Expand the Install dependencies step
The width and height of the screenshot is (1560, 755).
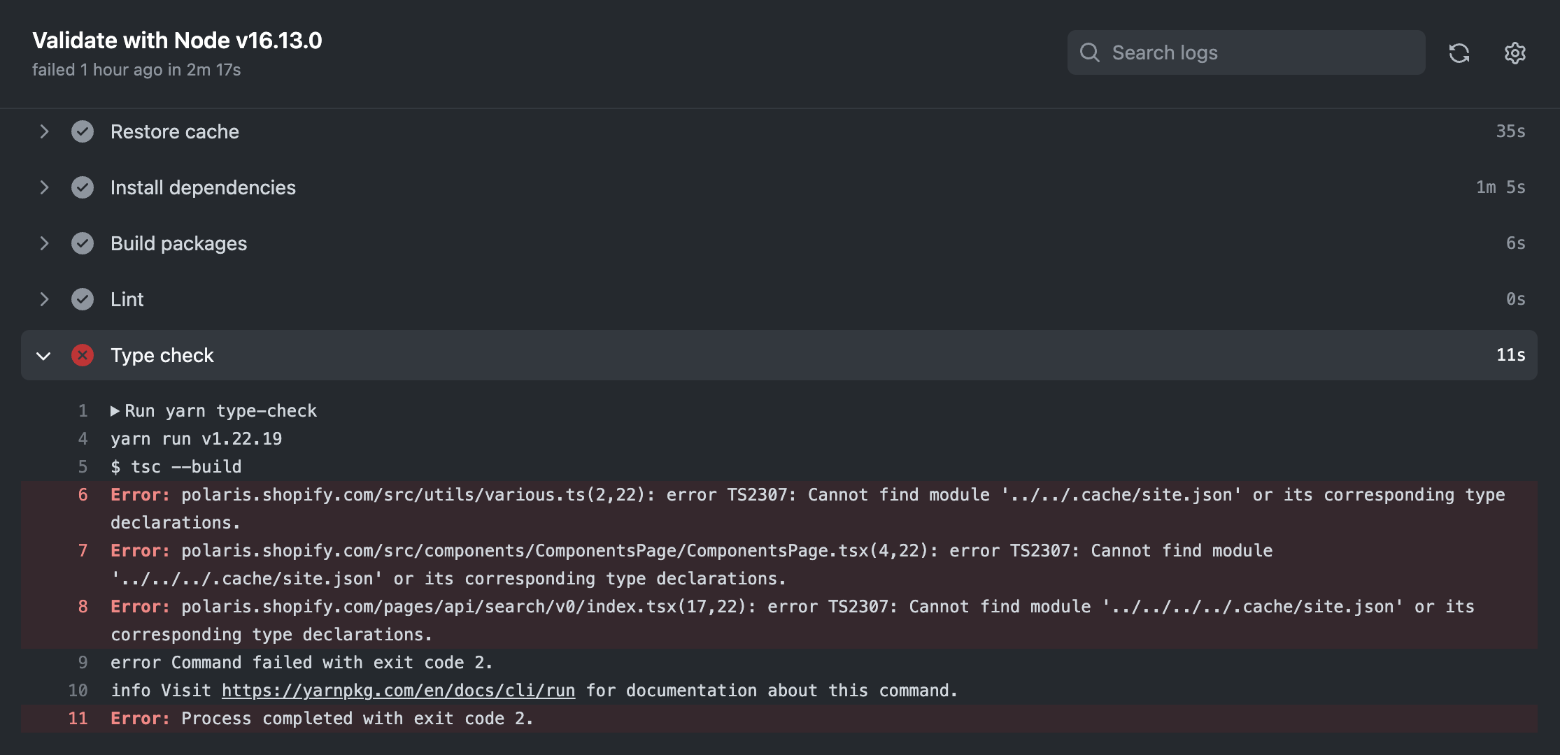coord(44,187)
